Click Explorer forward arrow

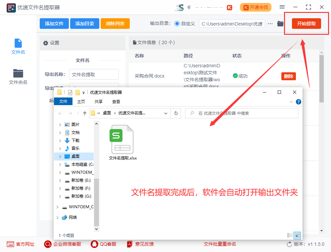[70, 113]
